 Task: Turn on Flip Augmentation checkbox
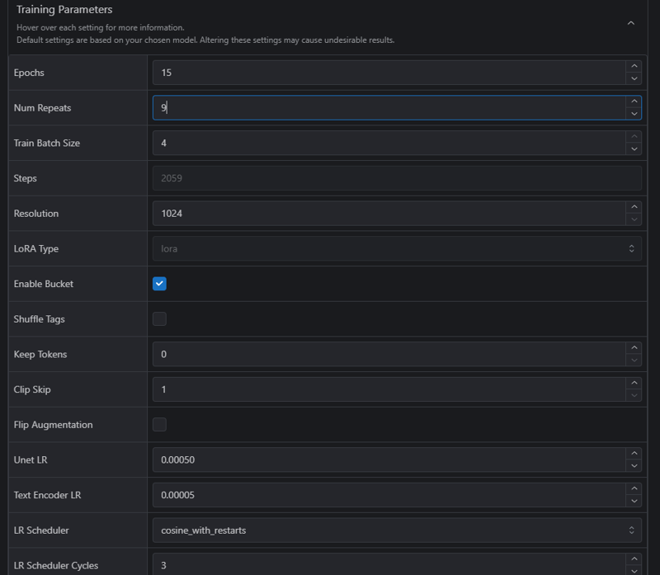(159, 424)
